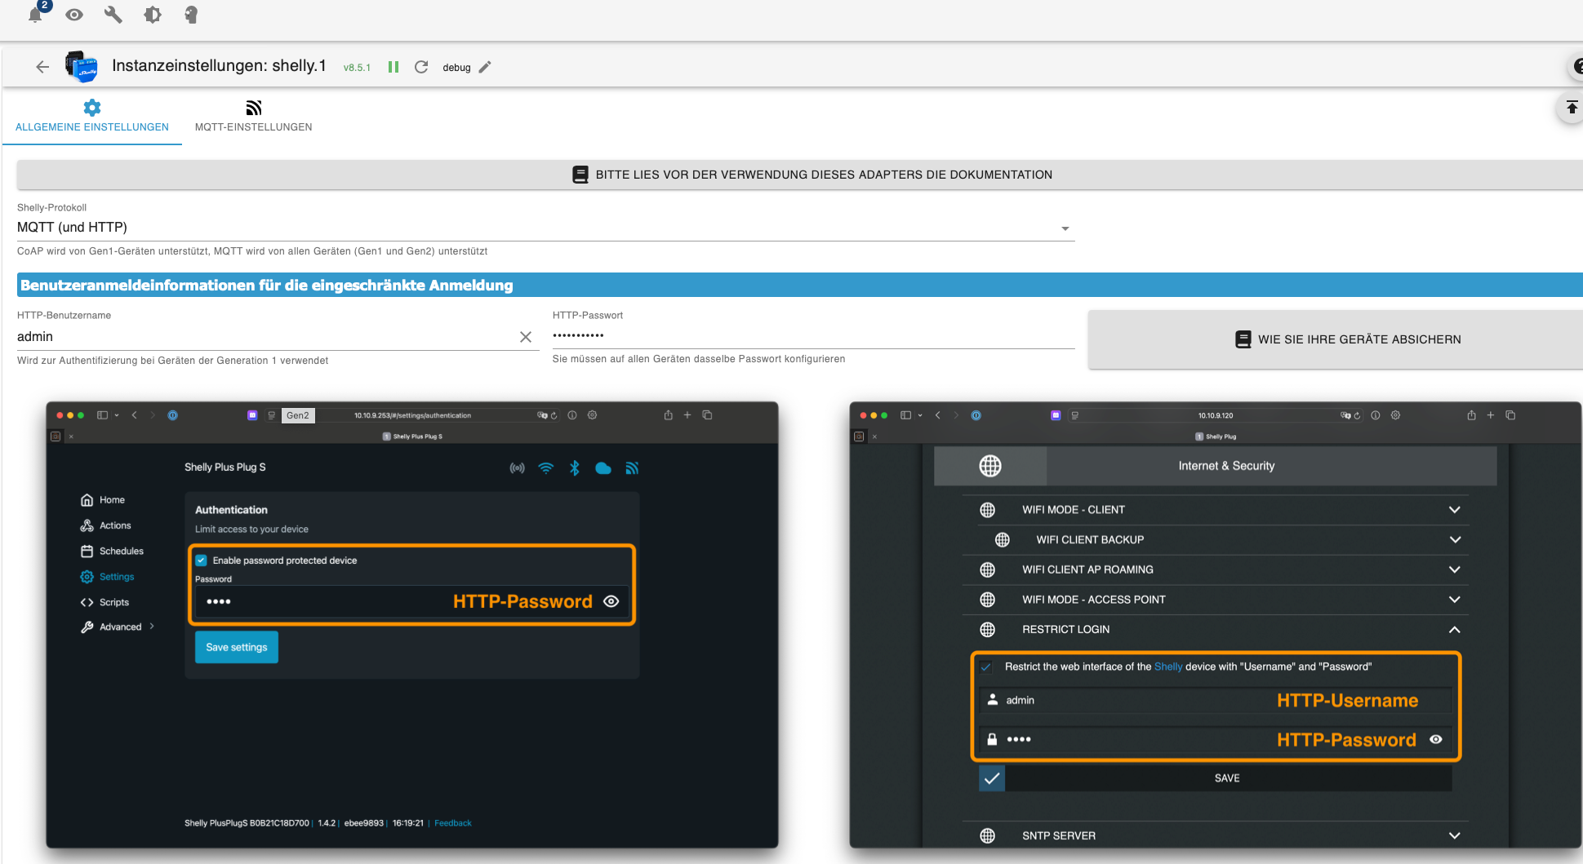1583x864 pixels.
Task: Click the eye icon in the top toolbar
Action: [74, 15]
